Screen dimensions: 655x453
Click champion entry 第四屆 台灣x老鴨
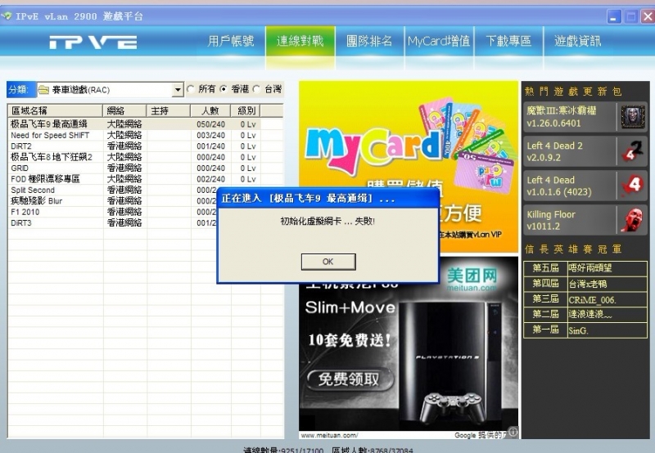coord(585,284)
